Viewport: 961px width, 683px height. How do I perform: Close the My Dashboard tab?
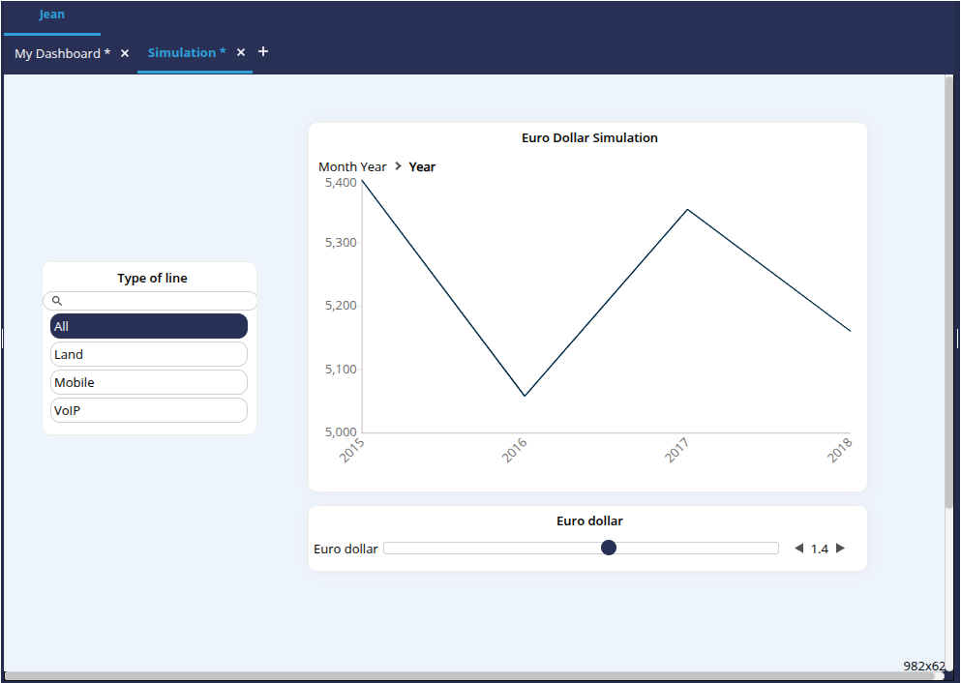(x=125, y=53)
